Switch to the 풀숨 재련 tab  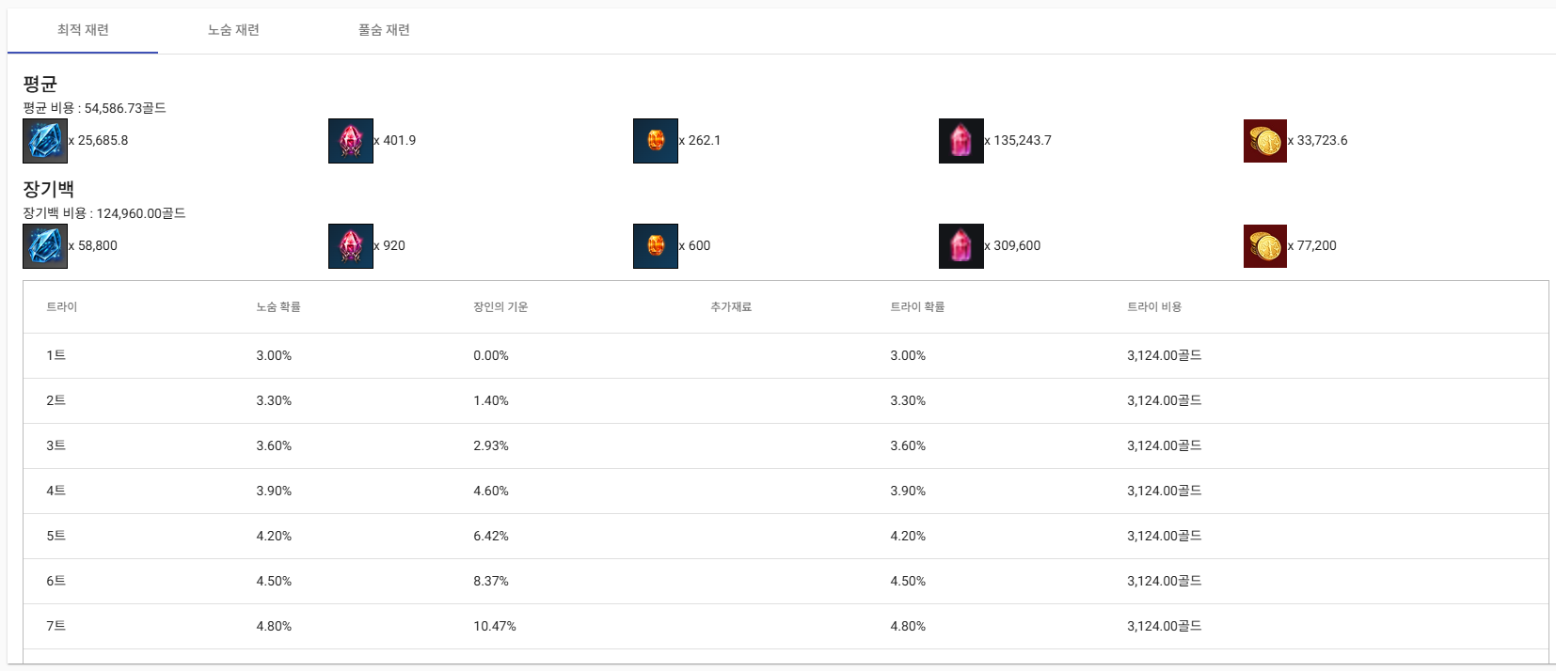(384, 30)
